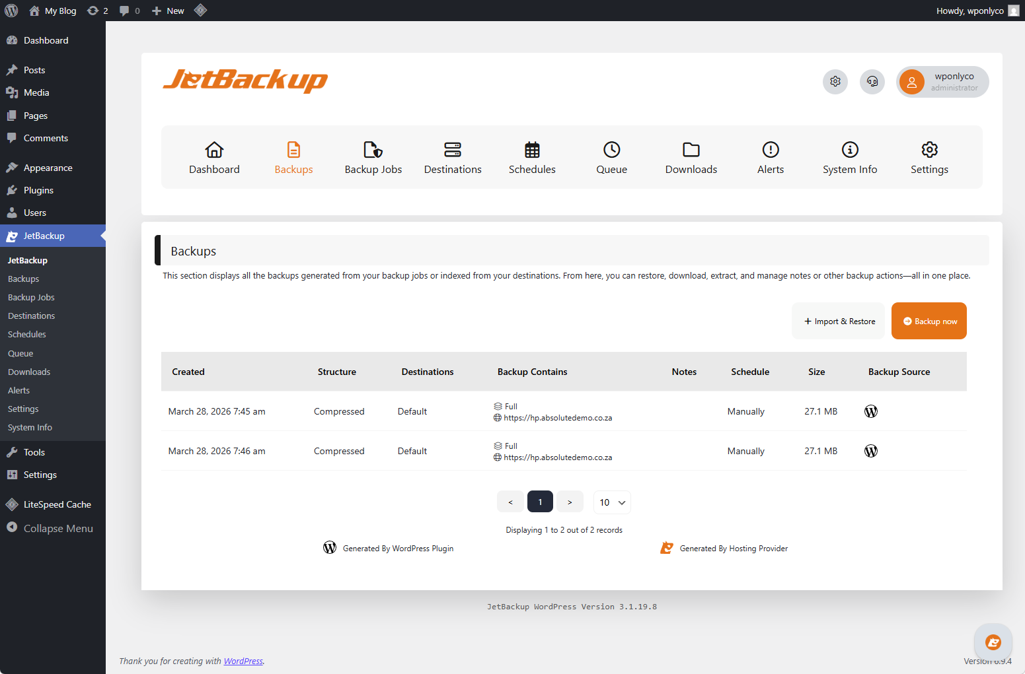Screen dimensions: 1025x674
Task: Click the orange user avatar icon
Action: pyautogui.click(x=912, y=82)
